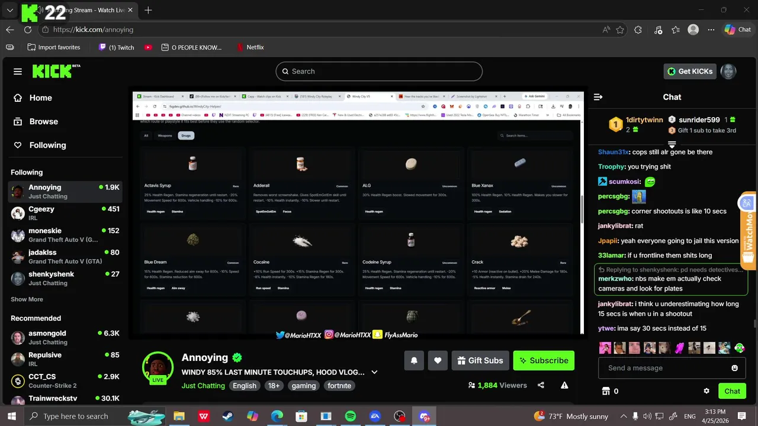
Task: Open shenkyshenk channel in Following list
Action: coord(65,278)
